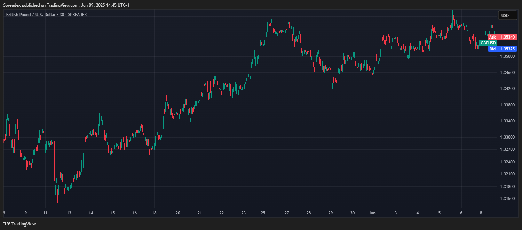Click the 1.34600 price axis label
The image size is (522, 230).
pos(507,73)
